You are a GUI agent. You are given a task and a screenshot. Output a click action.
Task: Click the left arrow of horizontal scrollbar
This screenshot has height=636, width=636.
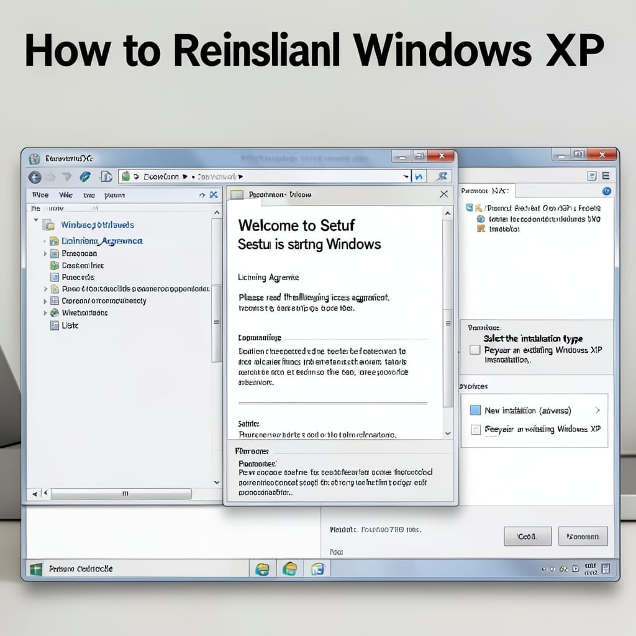point(45,493)
